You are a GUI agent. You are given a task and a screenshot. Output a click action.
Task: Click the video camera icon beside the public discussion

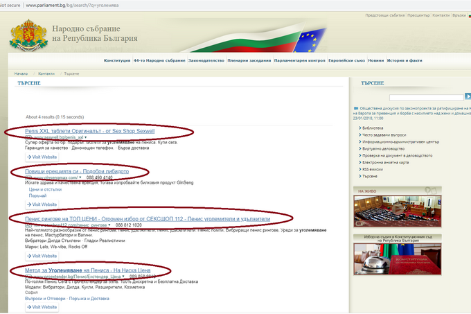[x=356, y=109]
